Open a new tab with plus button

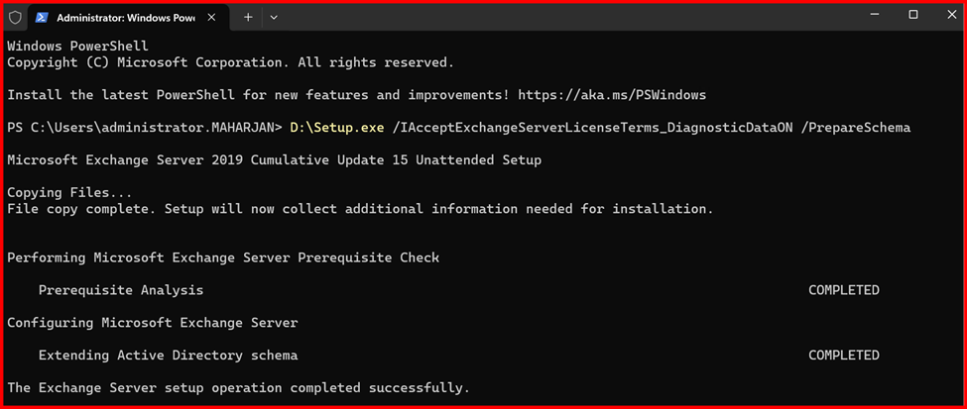248,18
